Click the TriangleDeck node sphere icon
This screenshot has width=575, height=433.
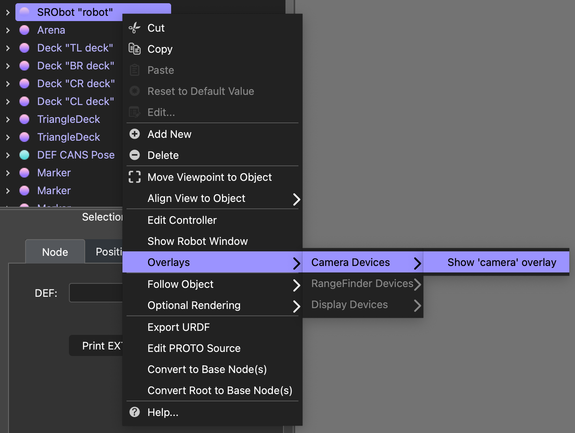point(24,119)
